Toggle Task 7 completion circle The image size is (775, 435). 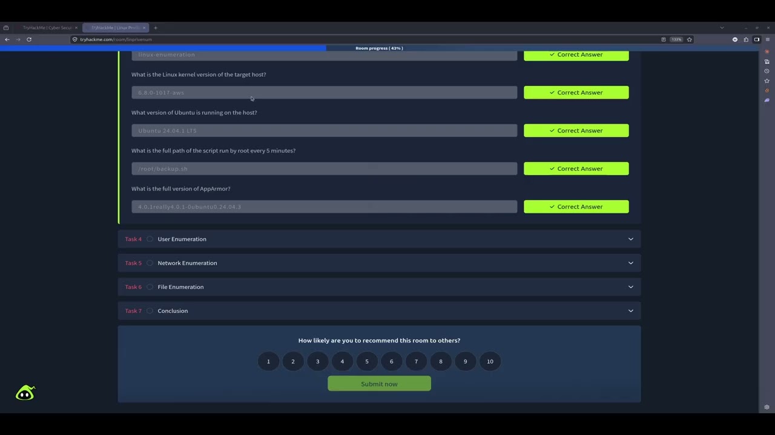click(150, 311)
